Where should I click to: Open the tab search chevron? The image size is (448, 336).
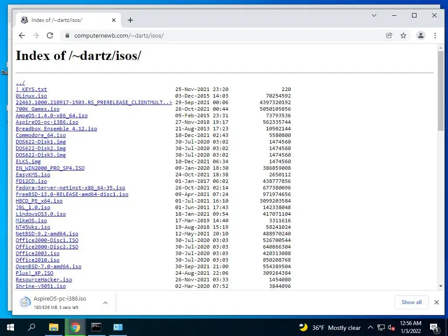pos(374,15)
